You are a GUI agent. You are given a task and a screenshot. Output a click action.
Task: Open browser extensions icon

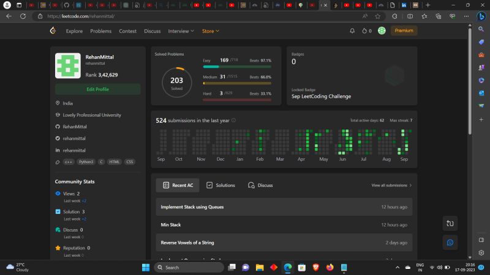(394, 16)
